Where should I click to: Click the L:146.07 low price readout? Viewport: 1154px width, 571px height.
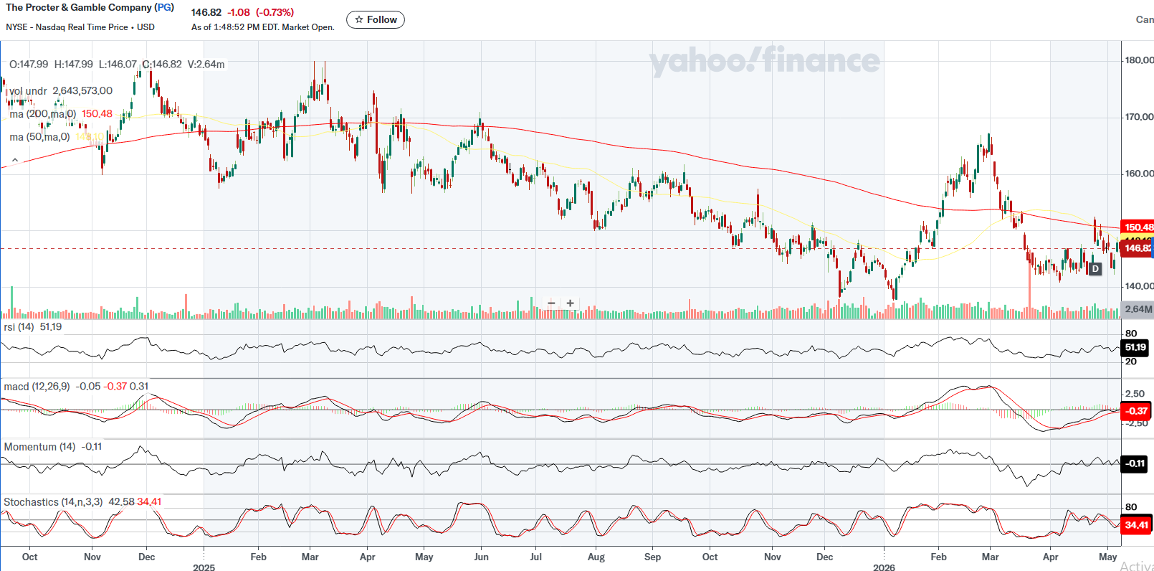click(118, 65)
